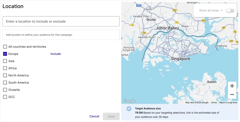Click the Kampong Sungai Boh map label

click(129, 49)
